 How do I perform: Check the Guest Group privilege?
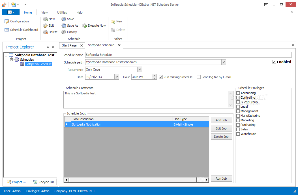pyautogui.click(x=238, y=102)
